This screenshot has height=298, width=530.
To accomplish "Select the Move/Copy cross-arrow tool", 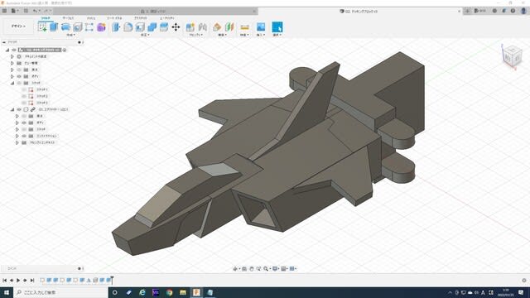I will point(176,27).
